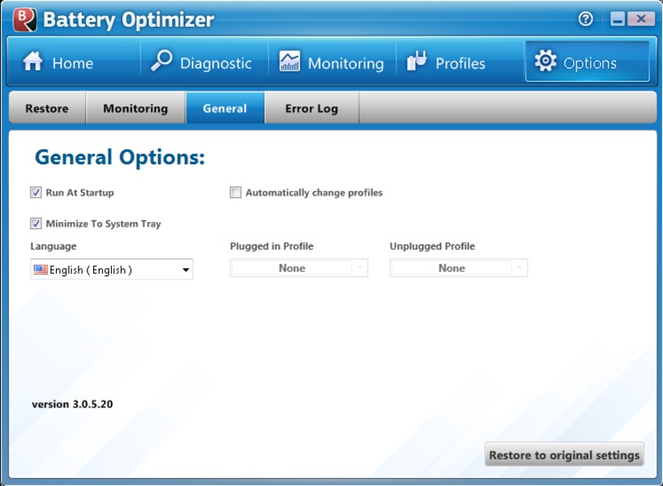Click the Diagnostic magnifying glass icon
Viewport: 663px width, 486px height.
[162, 61]
